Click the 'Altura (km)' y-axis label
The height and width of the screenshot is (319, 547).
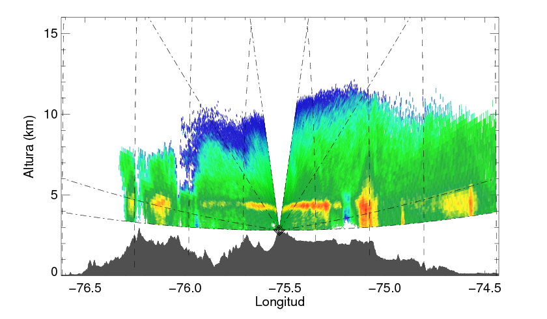pos(29,146)
